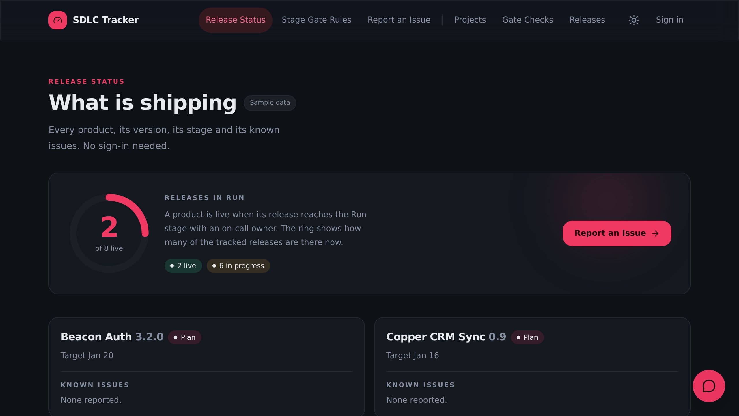Image resolution: width=739 pixels, height=416 pixels.
Task: Open the Copper CRM Sync 0.9 card title
Action: [446, 337]
